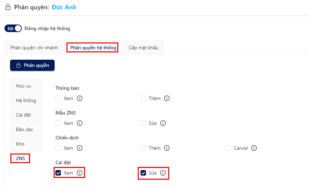Click the Đức Anh user name link
The height and width of the screenshot is (188, 309).
[64, 7]
